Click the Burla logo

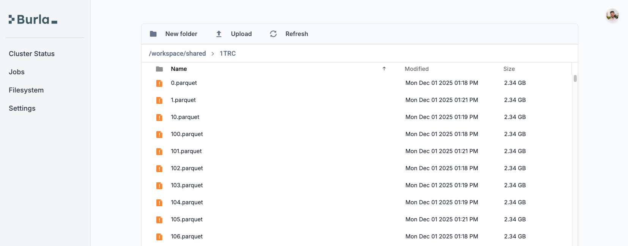pos(33,20)
